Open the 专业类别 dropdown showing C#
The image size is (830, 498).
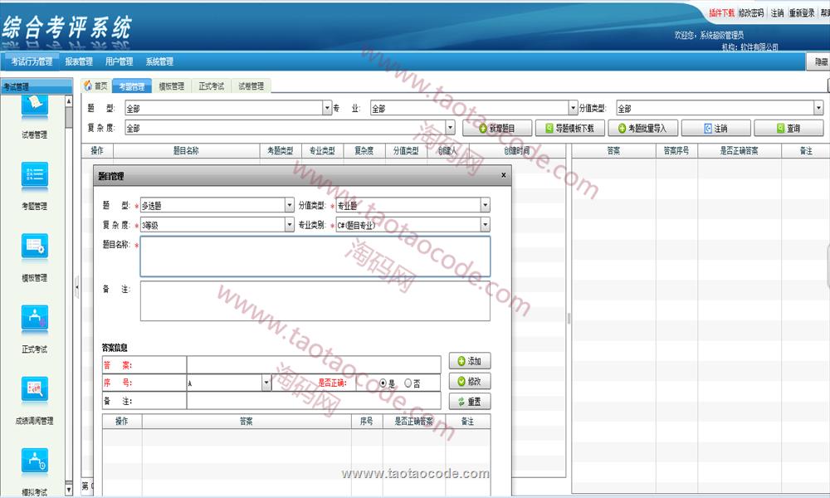point(485,225)
